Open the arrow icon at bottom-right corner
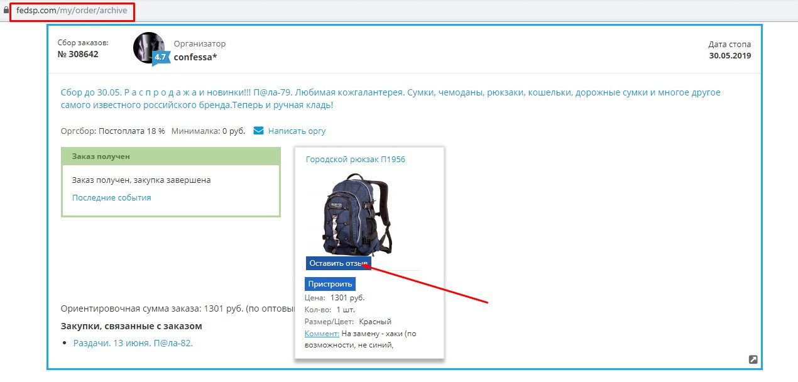Viewport: 798px width, 382px height. coord(753,359)
